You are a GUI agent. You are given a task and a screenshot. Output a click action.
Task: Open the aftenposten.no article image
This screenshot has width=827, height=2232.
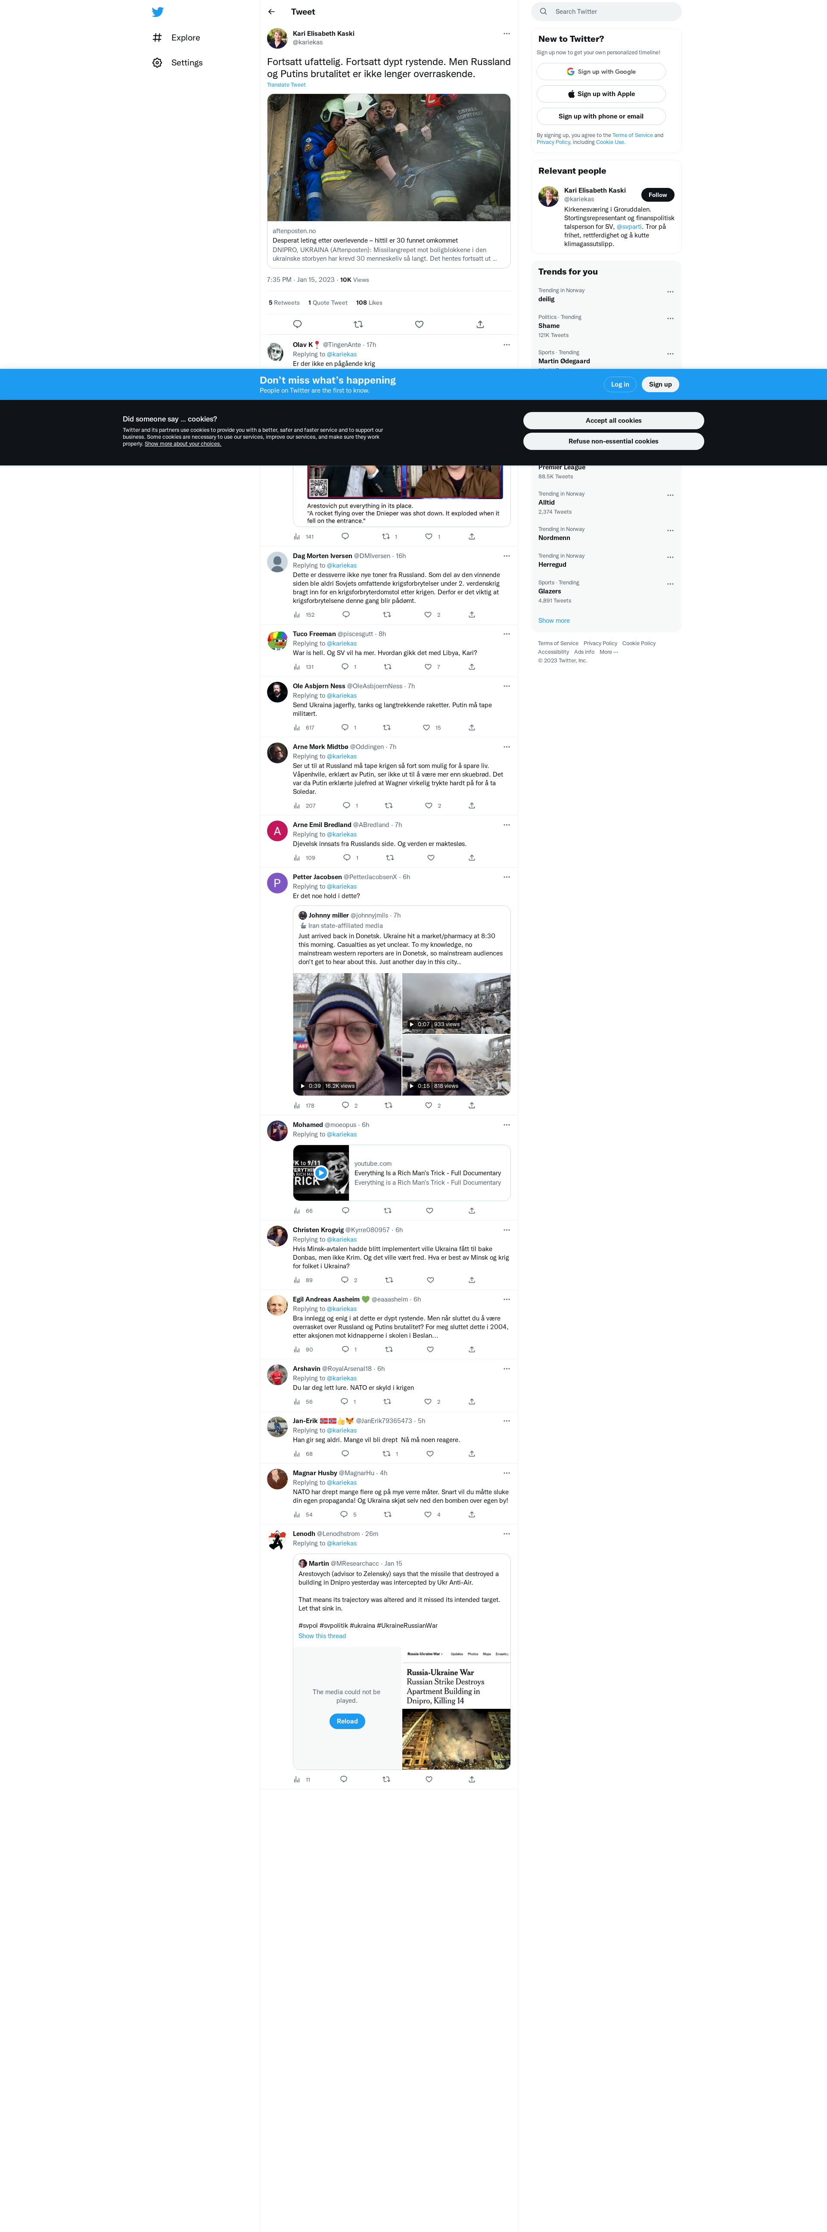pos(389,158)
